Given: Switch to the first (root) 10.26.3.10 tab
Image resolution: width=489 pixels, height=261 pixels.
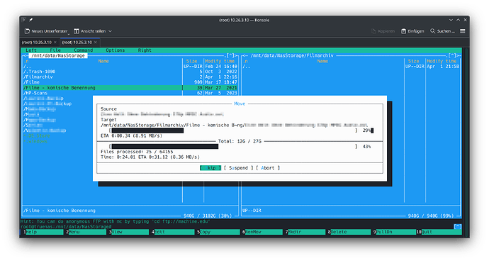Looking at the screenshot, I should (37, 42).
